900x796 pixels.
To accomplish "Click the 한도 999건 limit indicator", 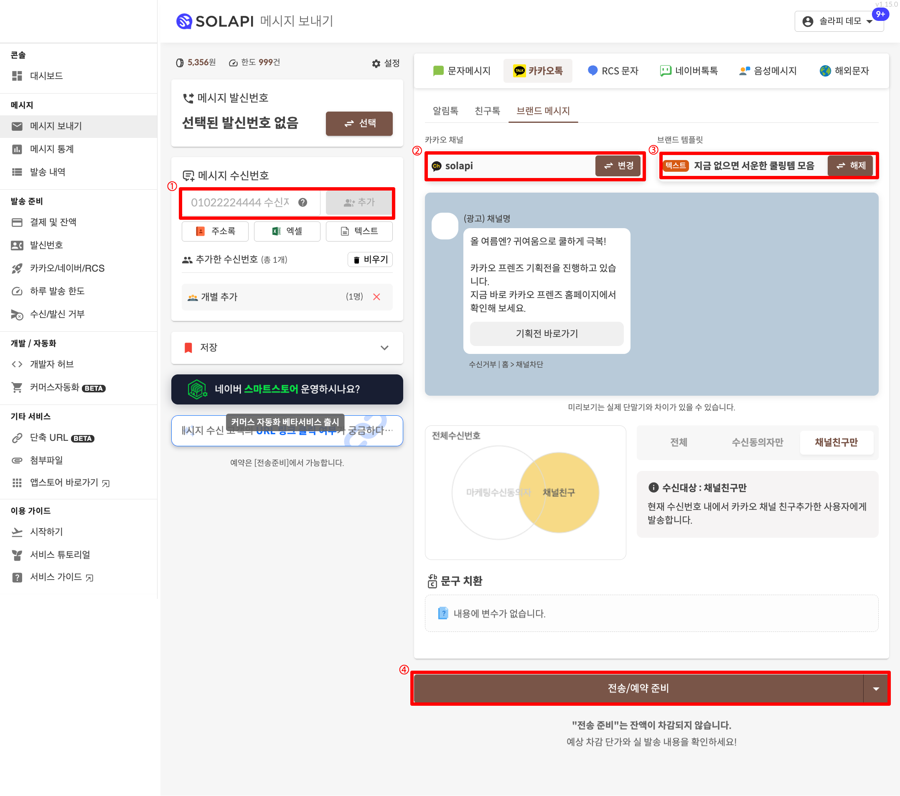I will (x=254, y=63).
